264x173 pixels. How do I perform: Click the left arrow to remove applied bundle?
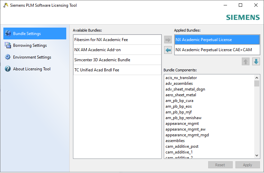point(168,50)
